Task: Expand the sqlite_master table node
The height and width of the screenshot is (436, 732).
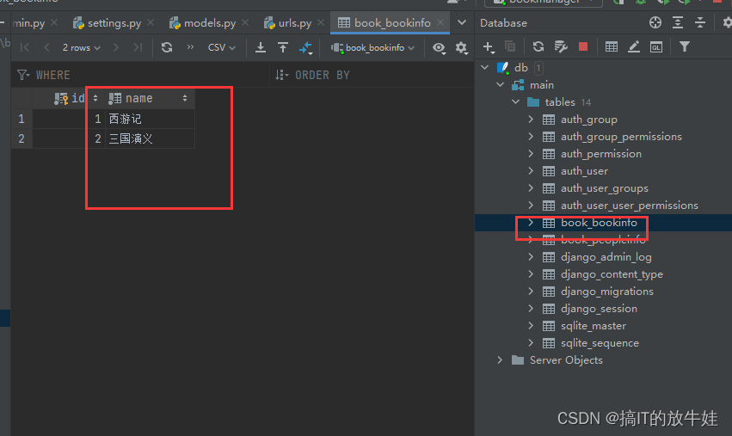Action: [x=531, y=325]
